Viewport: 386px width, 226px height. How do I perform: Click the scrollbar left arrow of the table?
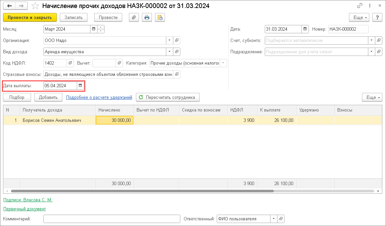(x=7, y=191)
